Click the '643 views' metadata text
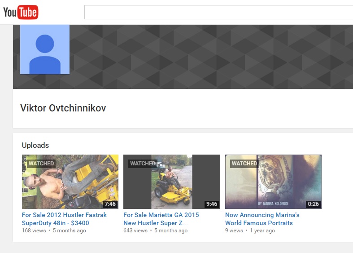Screen dimensions: 353x253 (x=135, y=231)
